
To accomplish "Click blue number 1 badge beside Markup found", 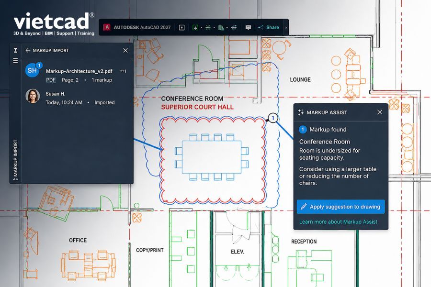I will 303,129.
